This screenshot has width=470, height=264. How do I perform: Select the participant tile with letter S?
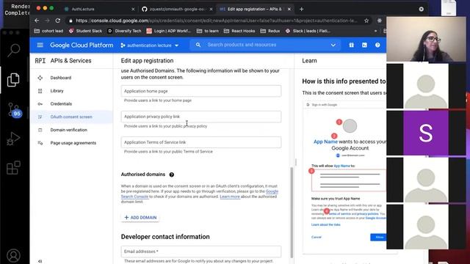pos(426,133)
